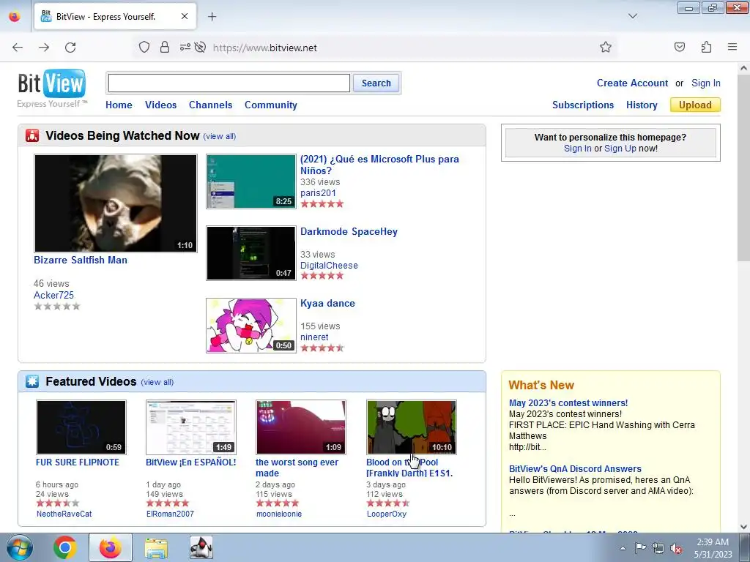Screen dimensions: 750x562
Task: Open the BitView ¡En ESPAÑOL! thumbnail
Action: coord(191,427)
